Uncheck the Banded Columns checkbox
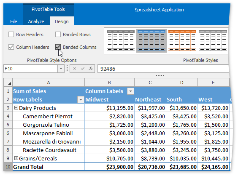 (58, 47)
